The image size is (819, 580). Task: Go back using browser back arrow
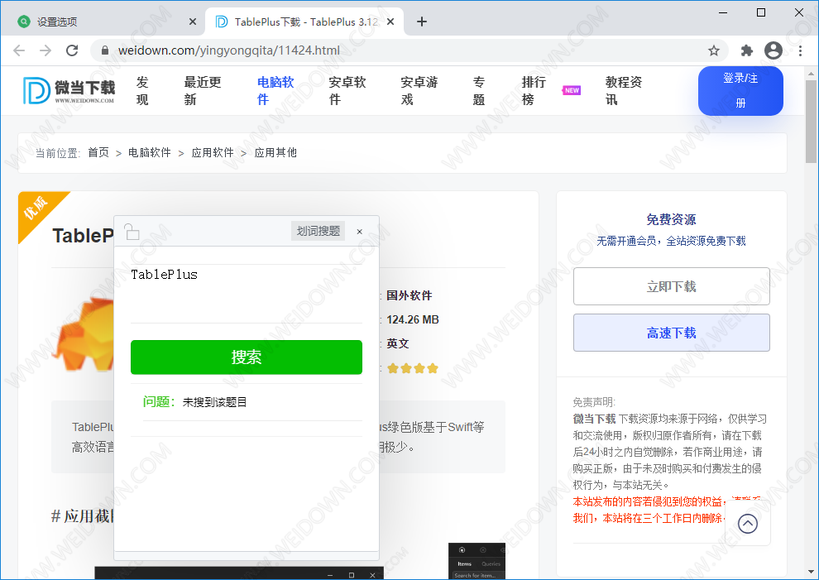click(x=19, y=50)
